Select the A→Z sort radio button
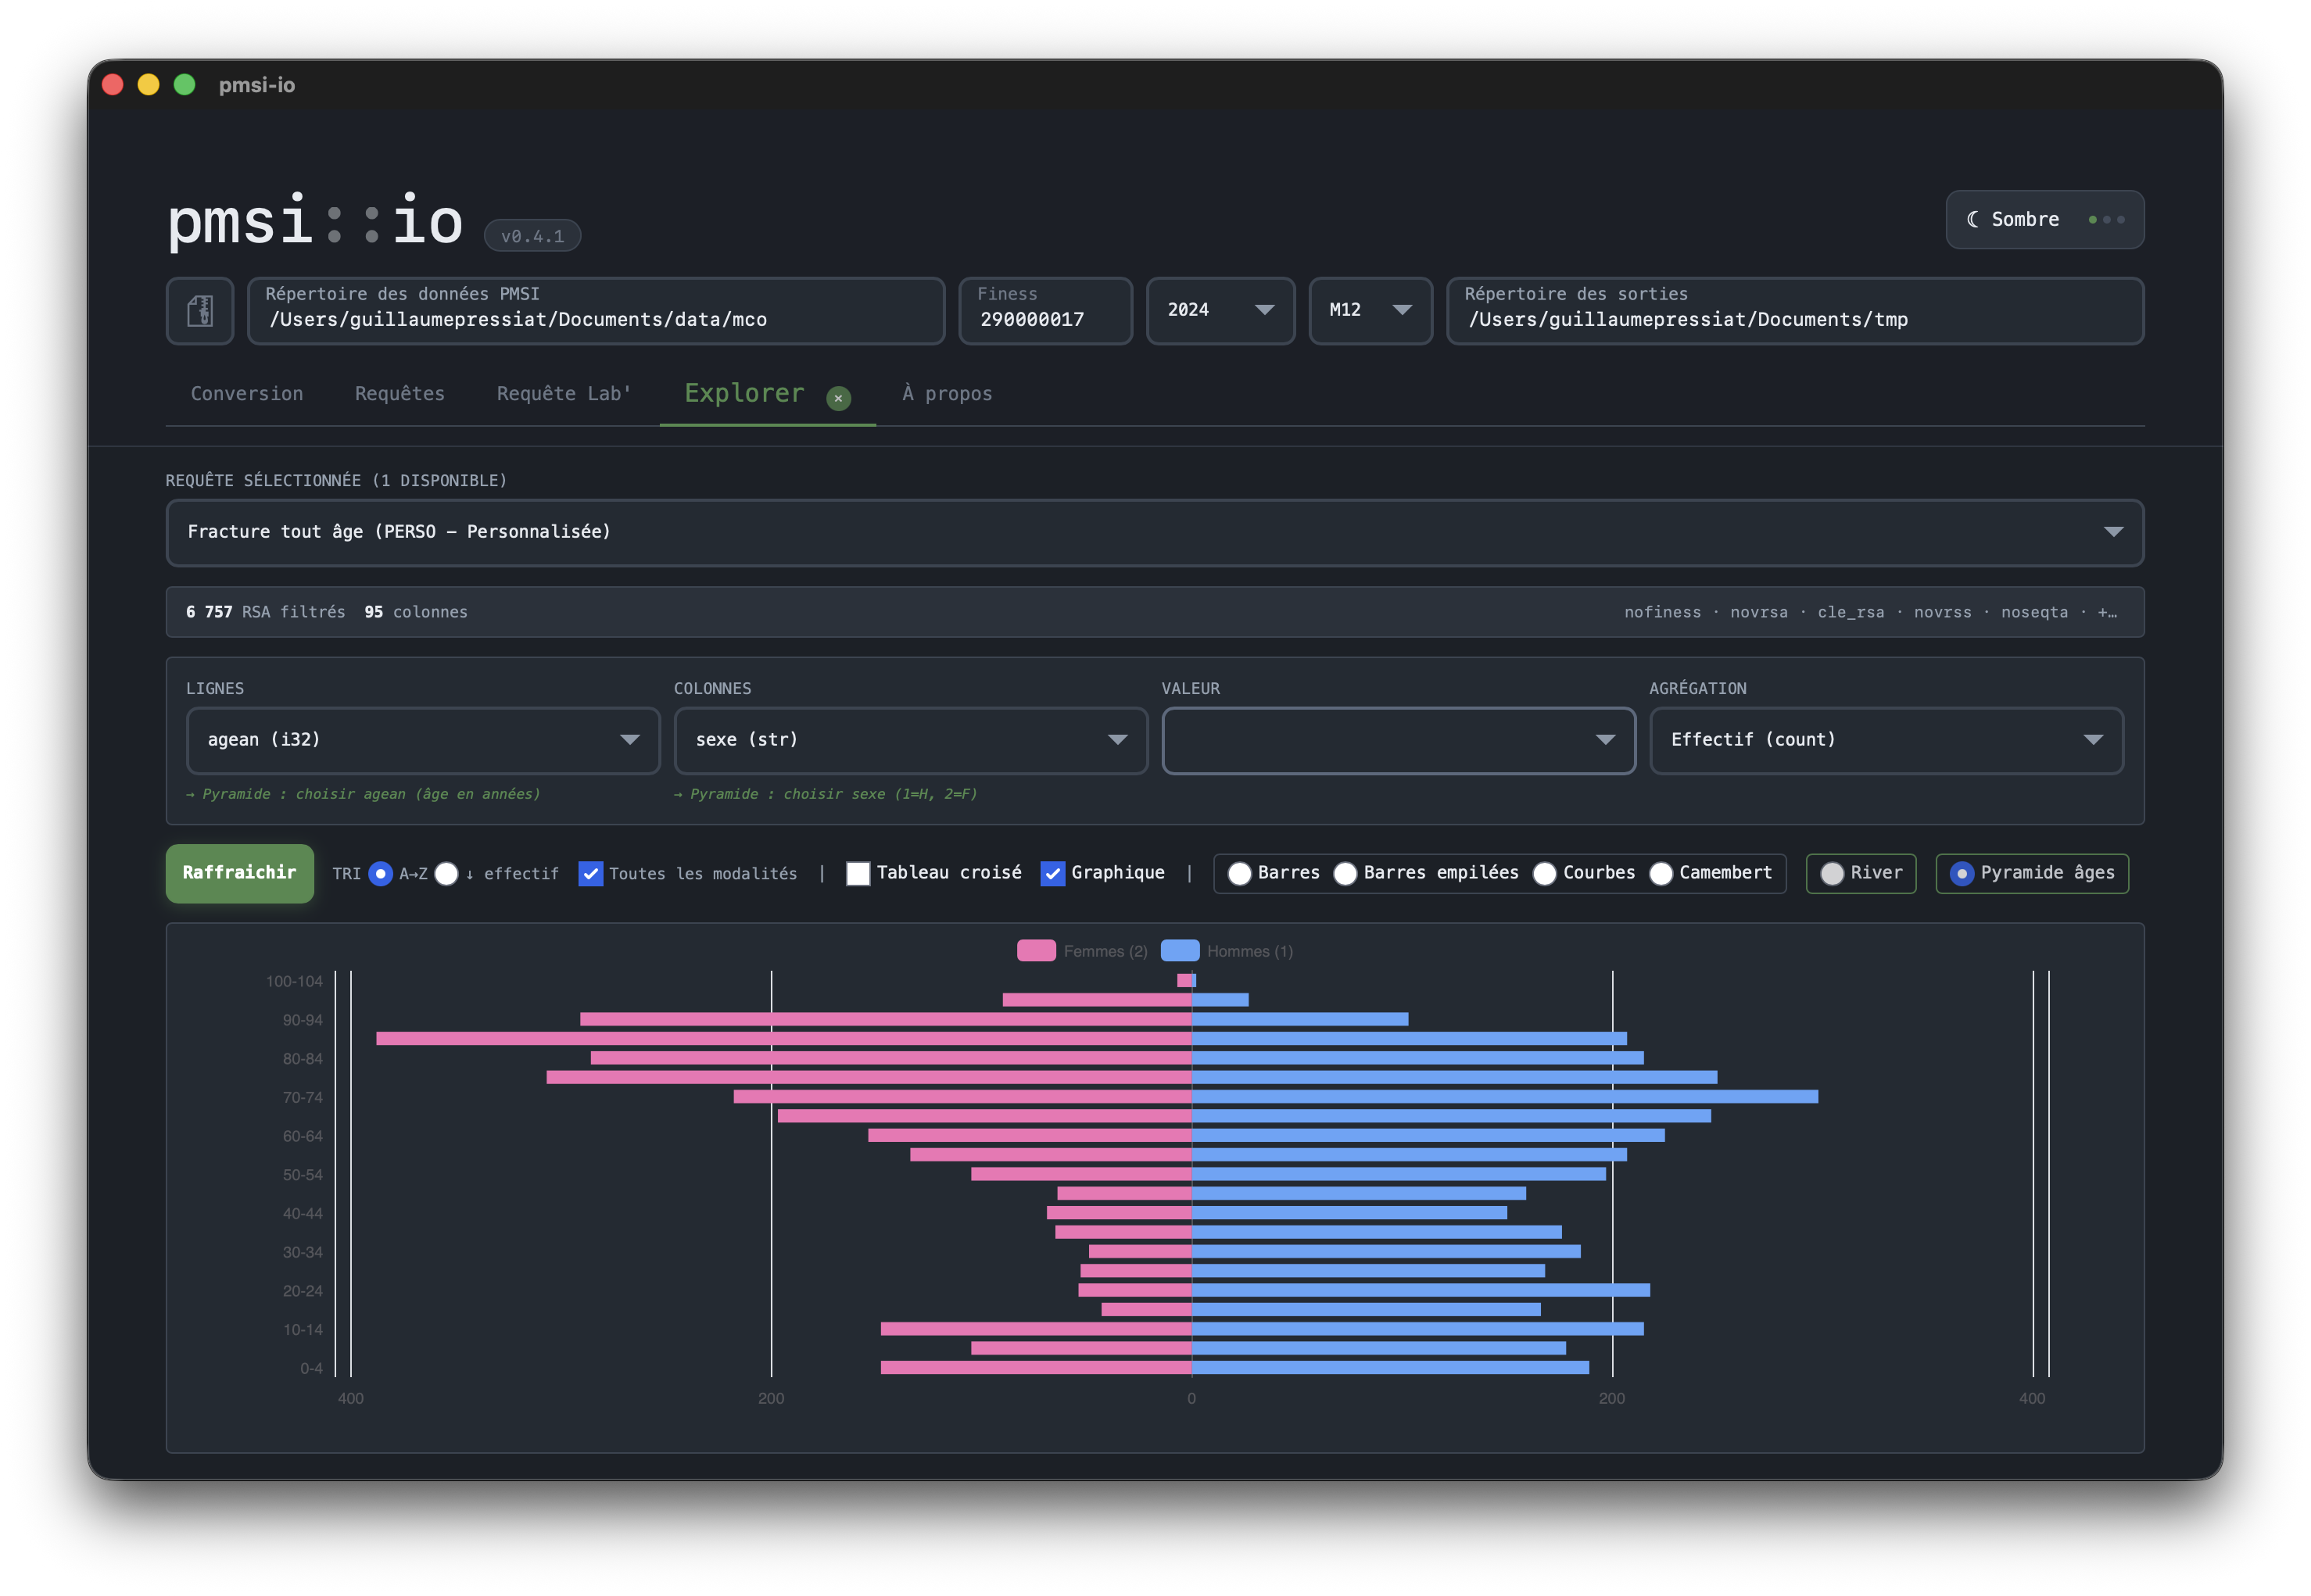This screenshot has height=1596, width=2311. [x=380, y=873]
